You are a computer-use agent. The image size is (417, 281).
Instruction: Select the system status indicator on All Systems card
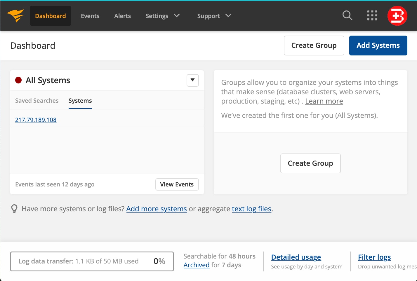coord(18,80)
